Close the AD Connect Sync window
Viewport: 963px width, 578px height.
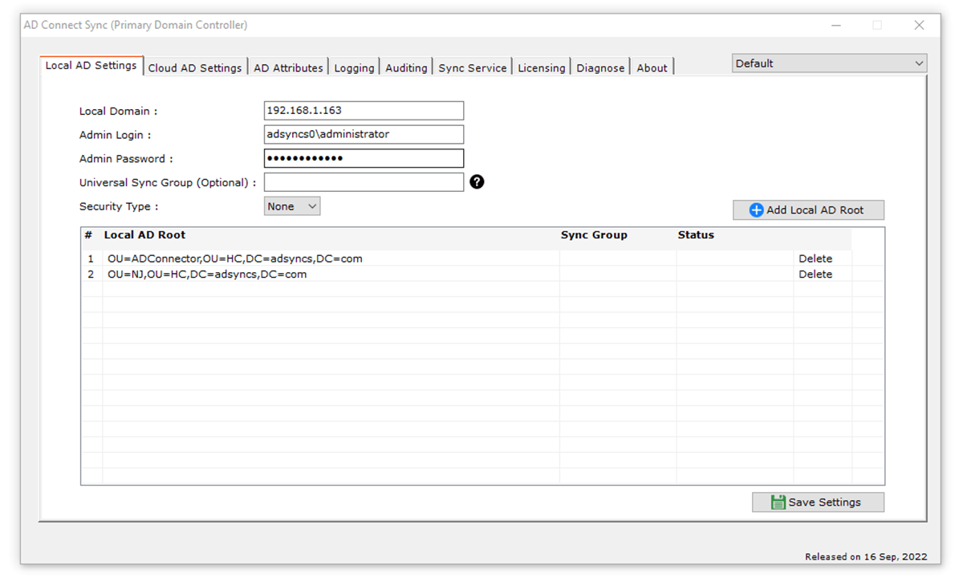click(x=920, y=26)
